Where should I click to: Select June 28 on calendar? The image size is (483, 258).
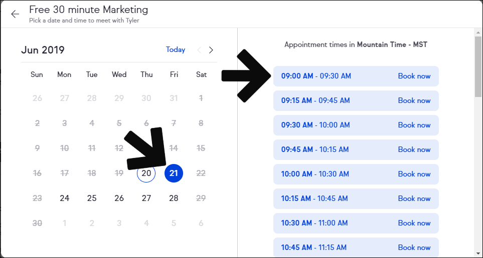[174, 198]
